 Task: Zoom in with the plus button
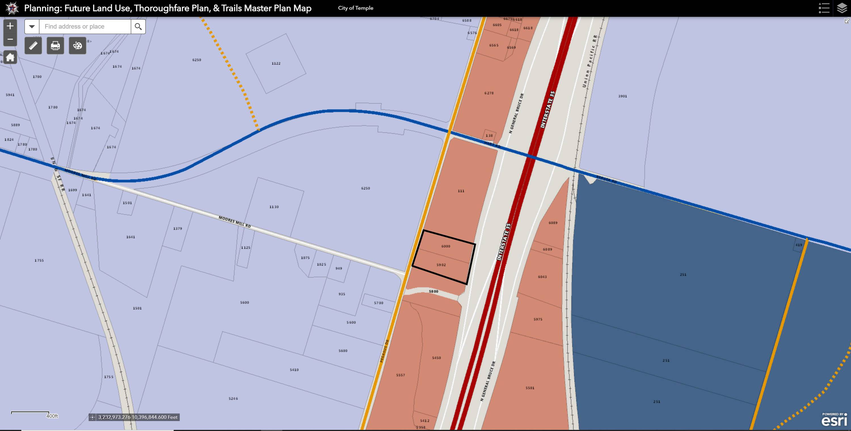coord(10,26)
